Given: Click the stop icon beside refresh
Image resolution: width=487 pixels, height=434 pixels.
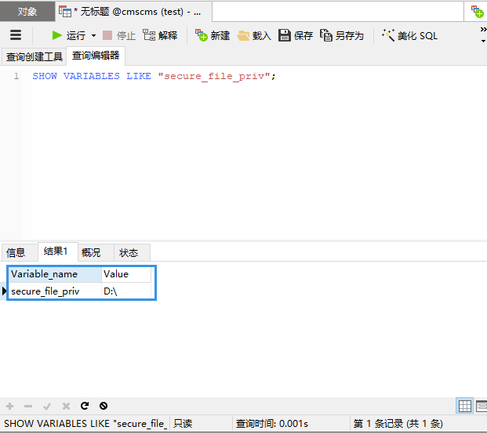Looking at the screenshot, I should point(104,406).
